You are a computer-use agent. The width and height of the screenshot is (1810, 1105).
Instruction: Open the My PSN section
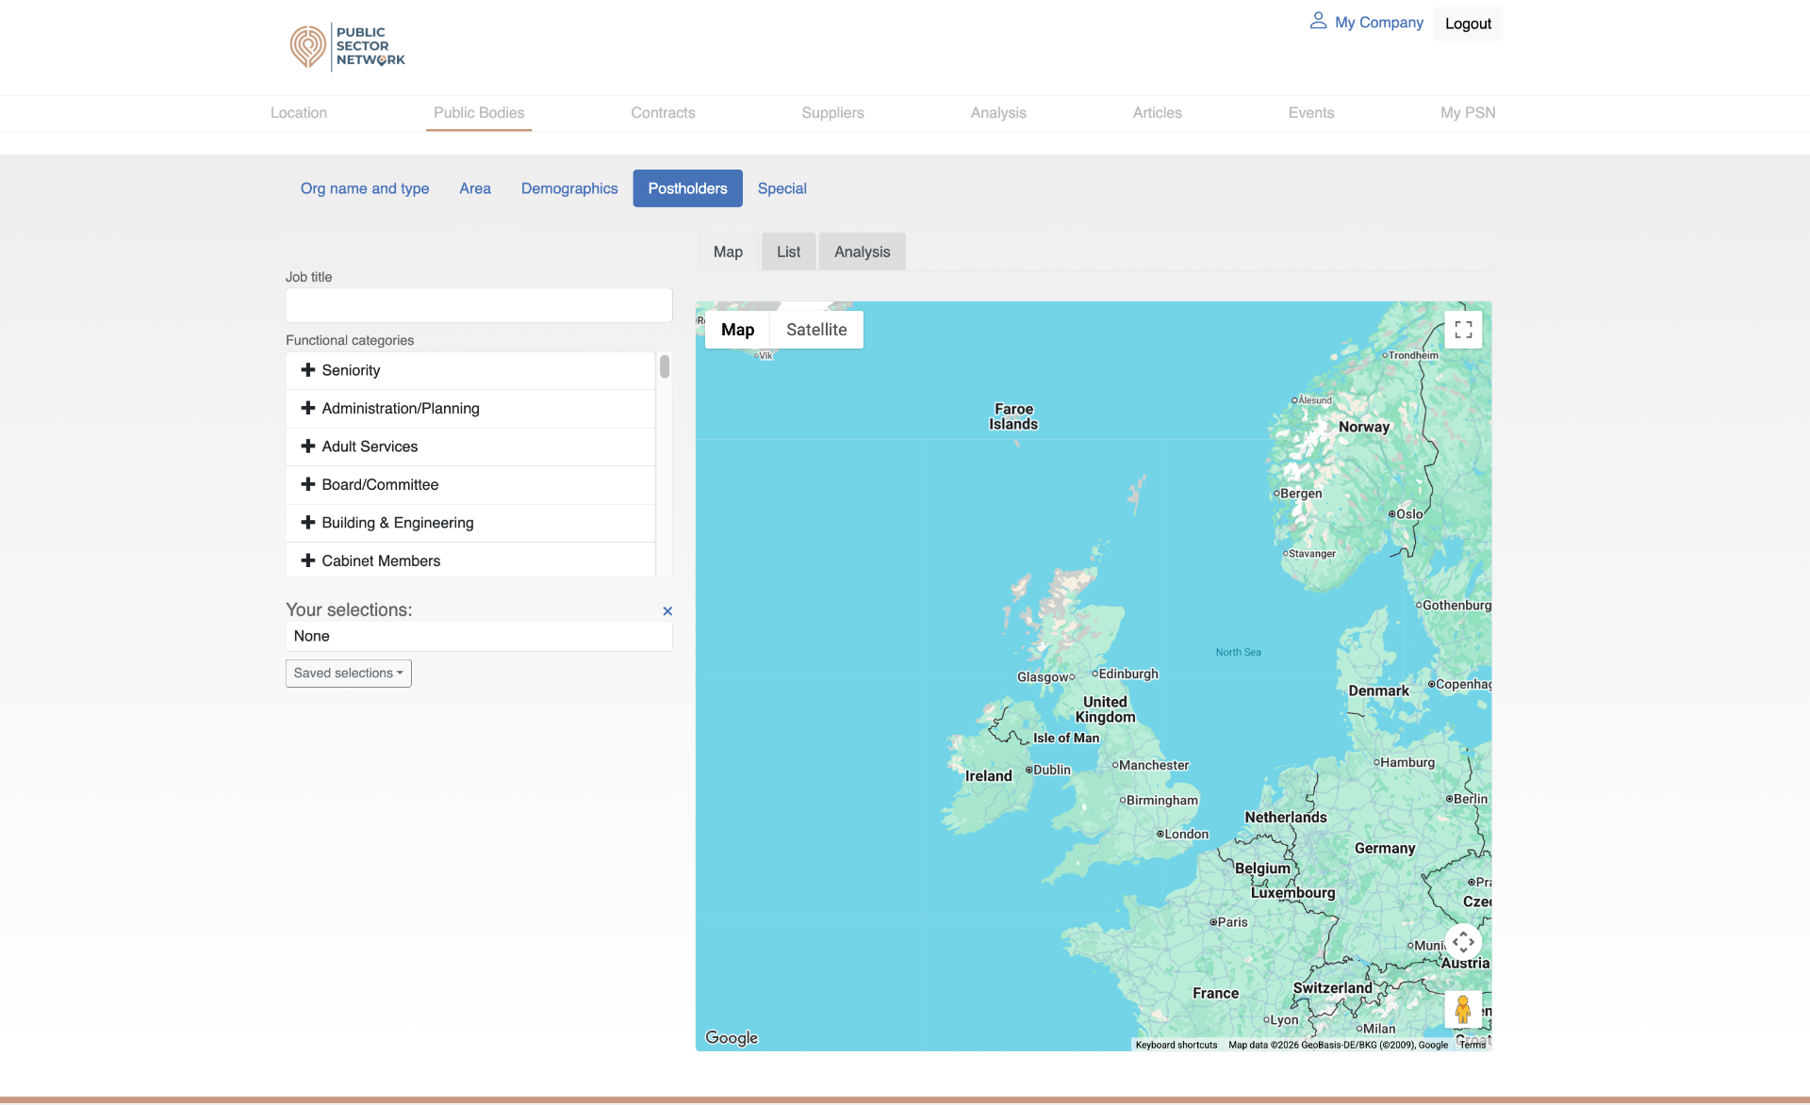(1468, 113)
